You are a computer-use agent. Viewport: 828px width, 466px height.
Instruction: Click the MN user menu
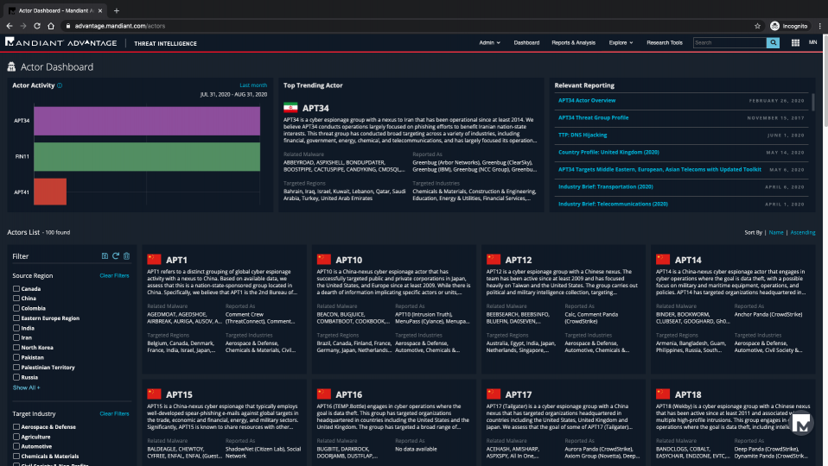coord(812,42)
